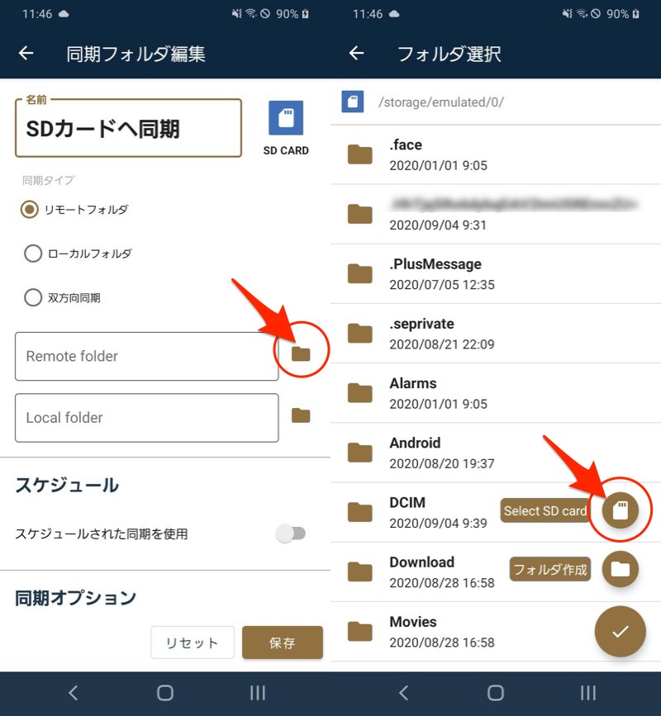This screenshot has height=716, width=661.
Task: Tap the Remote folder input field
Action: pyautogui.click(x=146, y=357)
